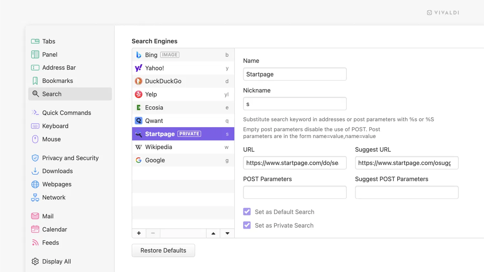Untick Set as Default Search checkbox
The image size is (484, 272).
point(247,212)
